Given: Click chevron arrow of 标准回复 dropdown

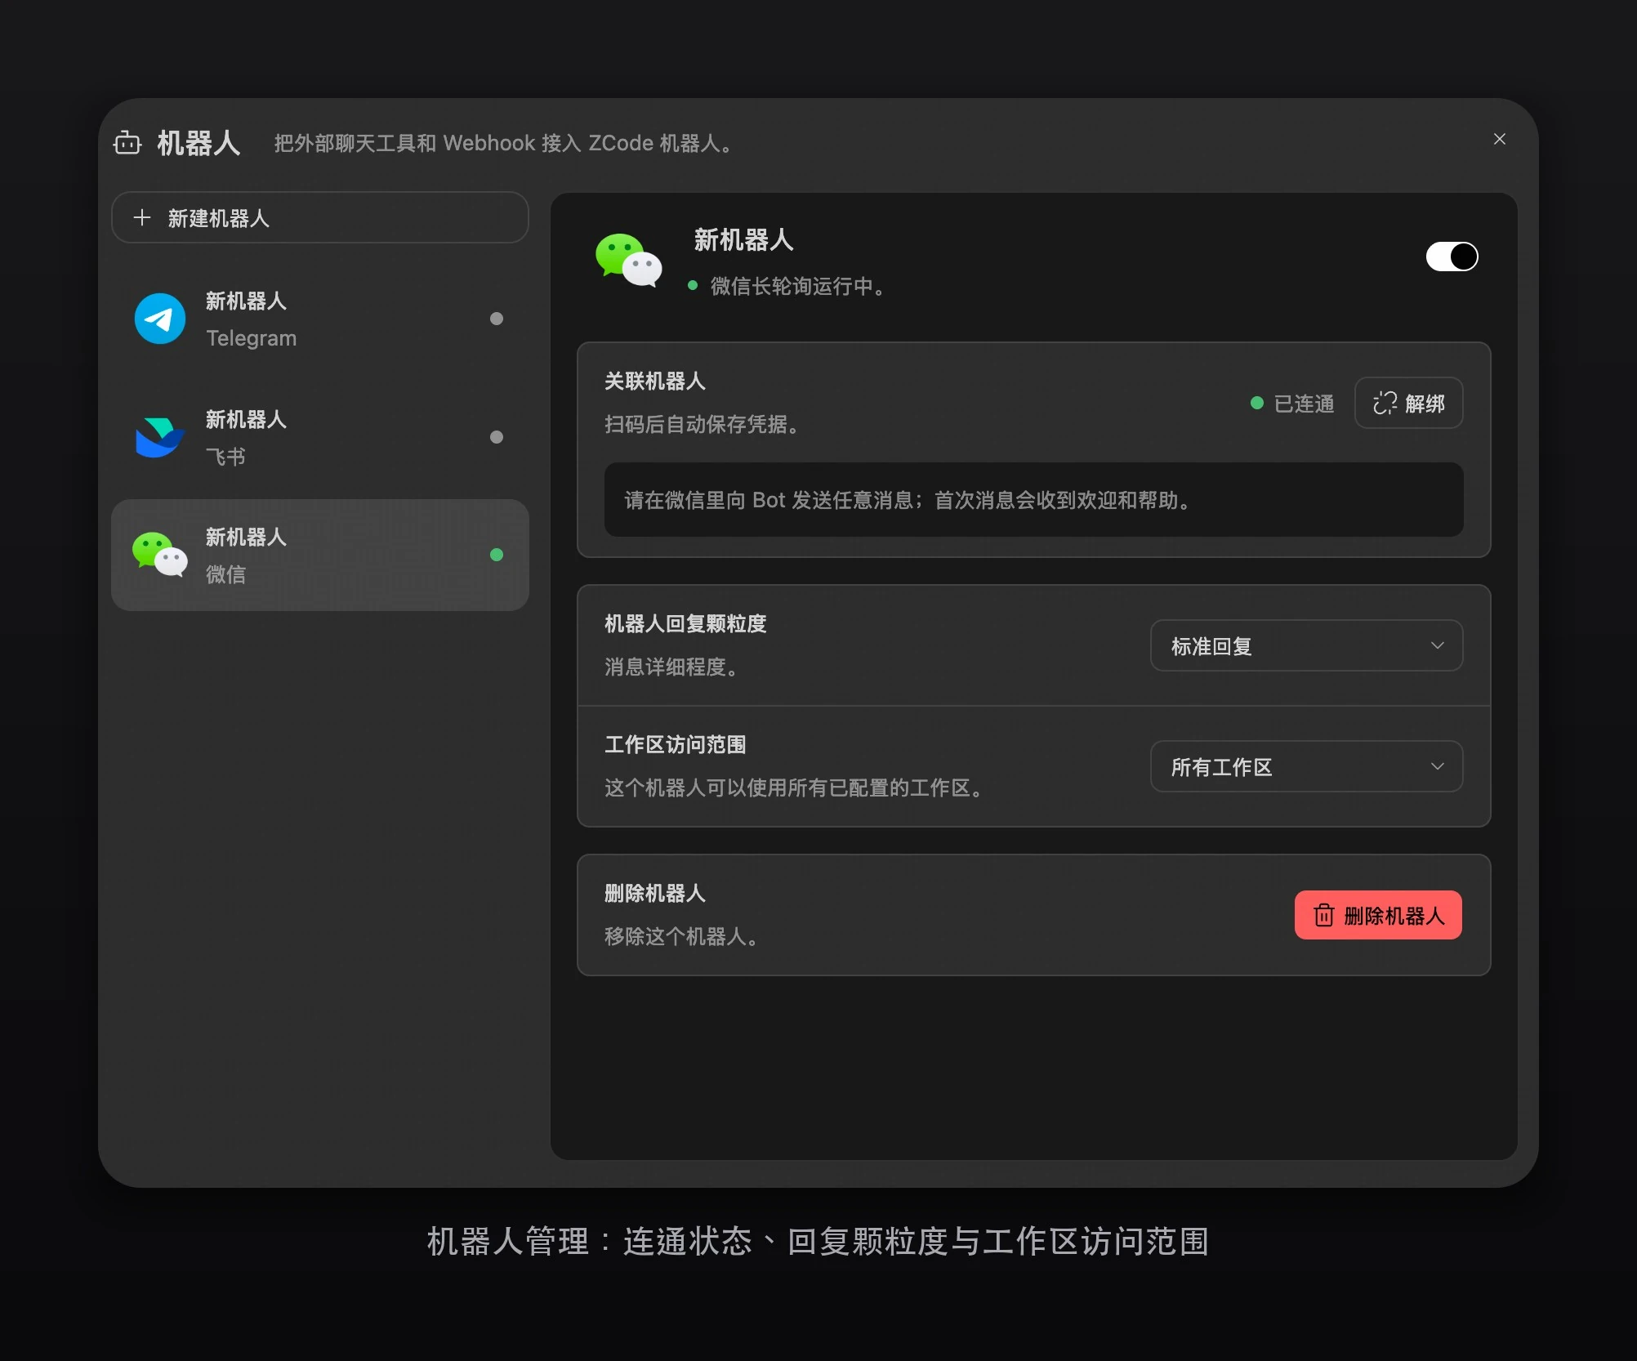Looking at the screenshot, I should pos(1438,645).
